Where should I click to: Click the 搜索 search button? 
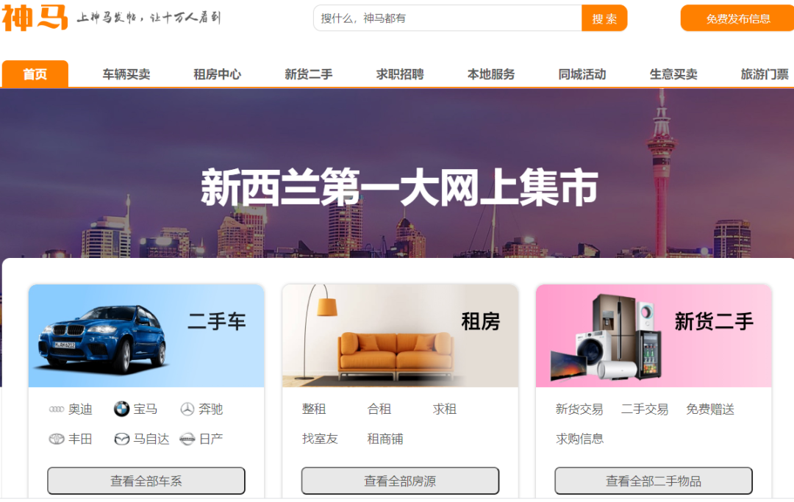click(x=604, y=18)
